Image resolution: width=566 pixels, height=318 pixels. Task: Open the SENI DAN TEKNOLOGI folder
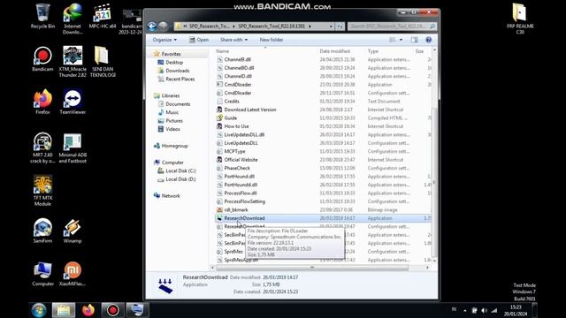click(x=103, y=61)
